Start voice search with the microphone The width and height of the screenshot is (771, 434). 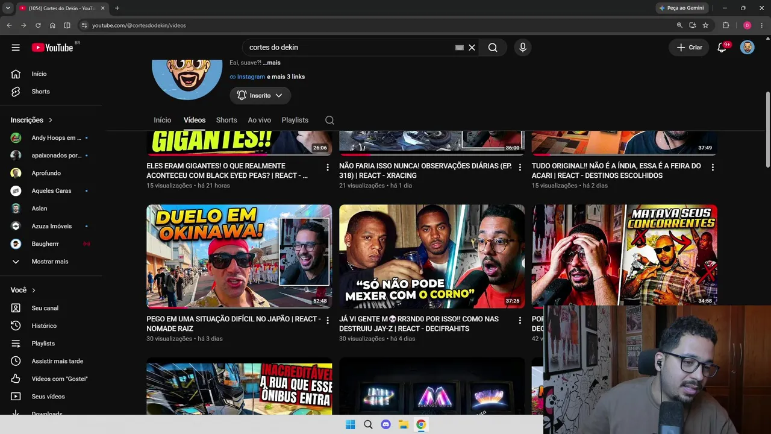coord(522,48)
